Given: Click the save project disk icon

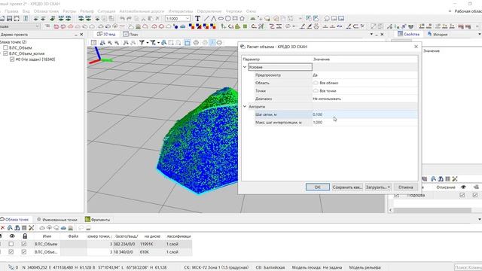Looking at the screenshot, I should [x=10, y=18].
